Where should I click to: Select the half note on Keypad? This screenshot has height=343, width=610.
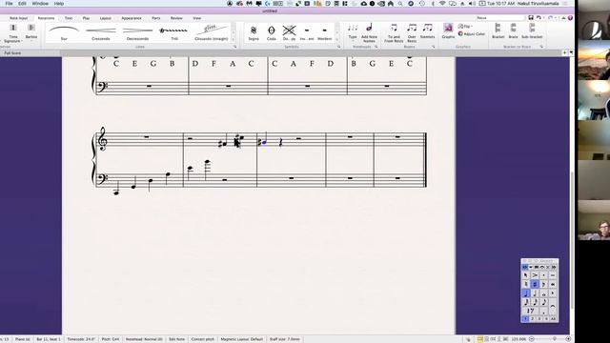click(535, 293)
